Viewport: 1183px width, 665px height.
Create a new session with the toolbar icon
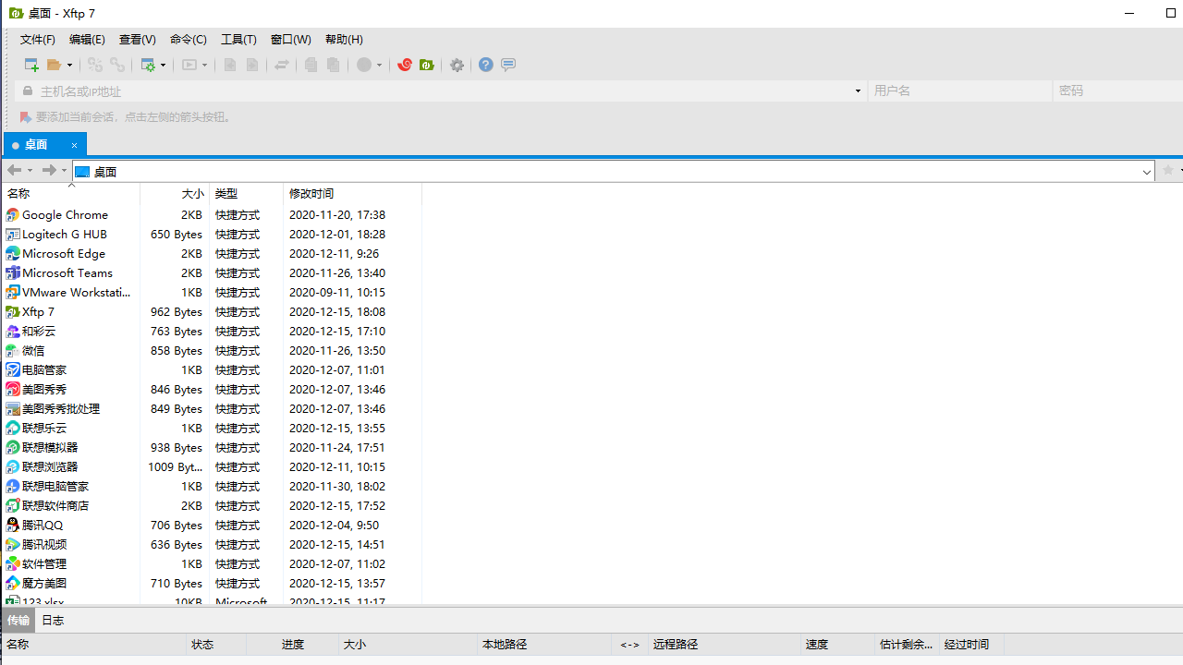coord(30,65)
